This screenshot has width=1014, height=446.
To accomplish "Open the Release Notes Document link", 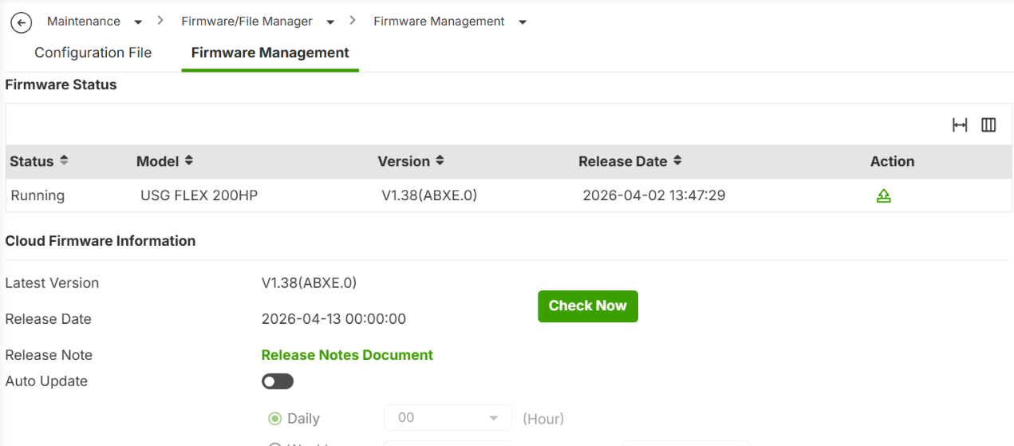I will 347,355.
